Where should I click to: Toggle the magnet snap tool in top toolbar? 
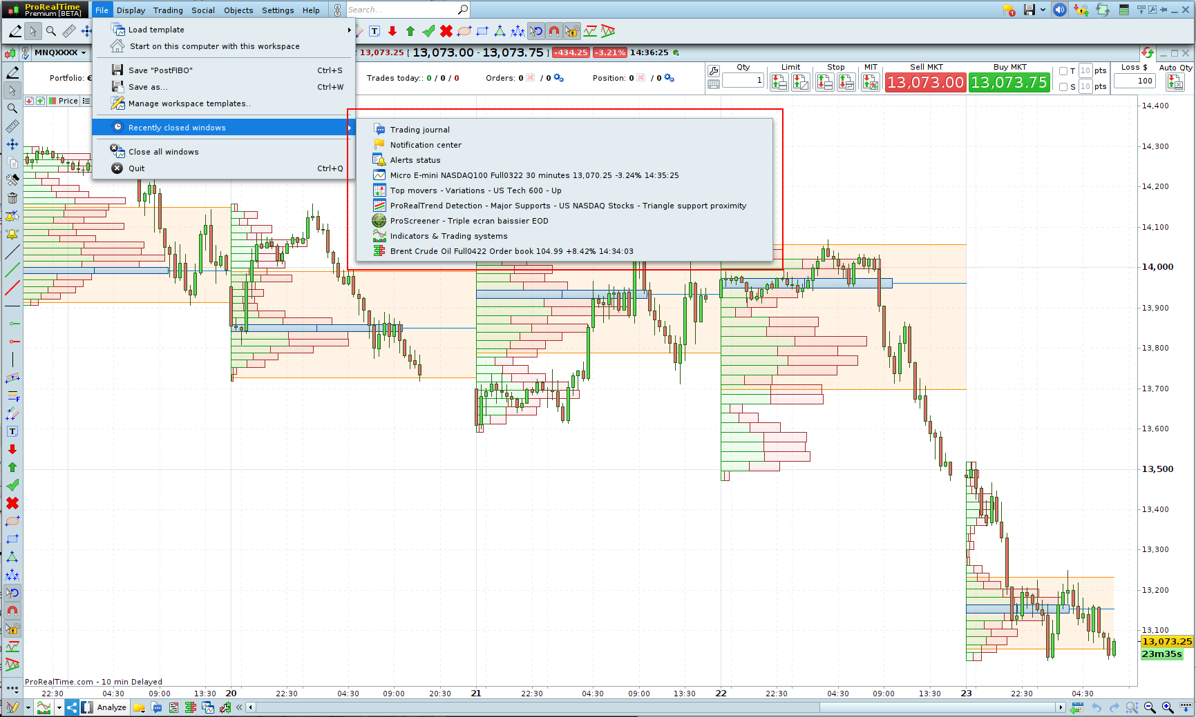[x=553, y=31]
